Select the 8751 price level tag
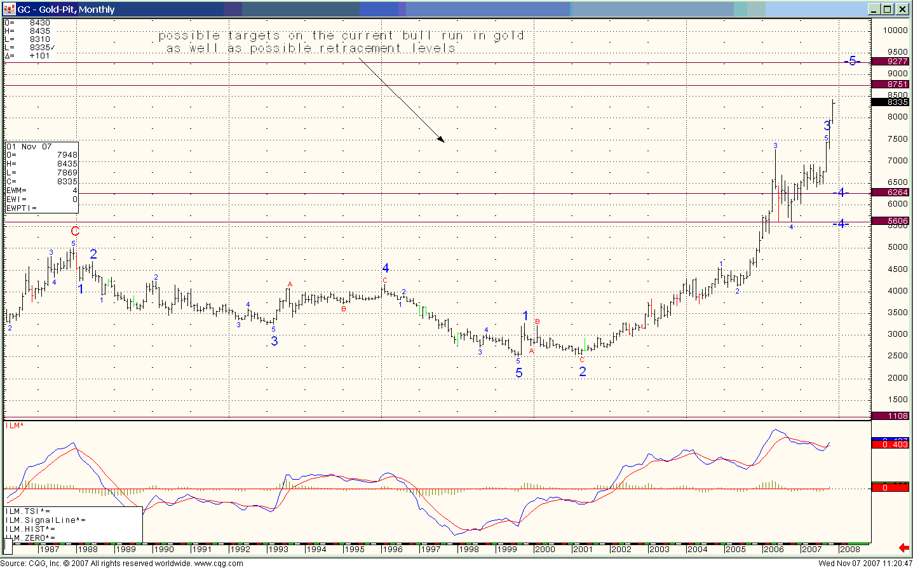Image resolution: width=913 pixels, height=568 pixels. (891, 84)
